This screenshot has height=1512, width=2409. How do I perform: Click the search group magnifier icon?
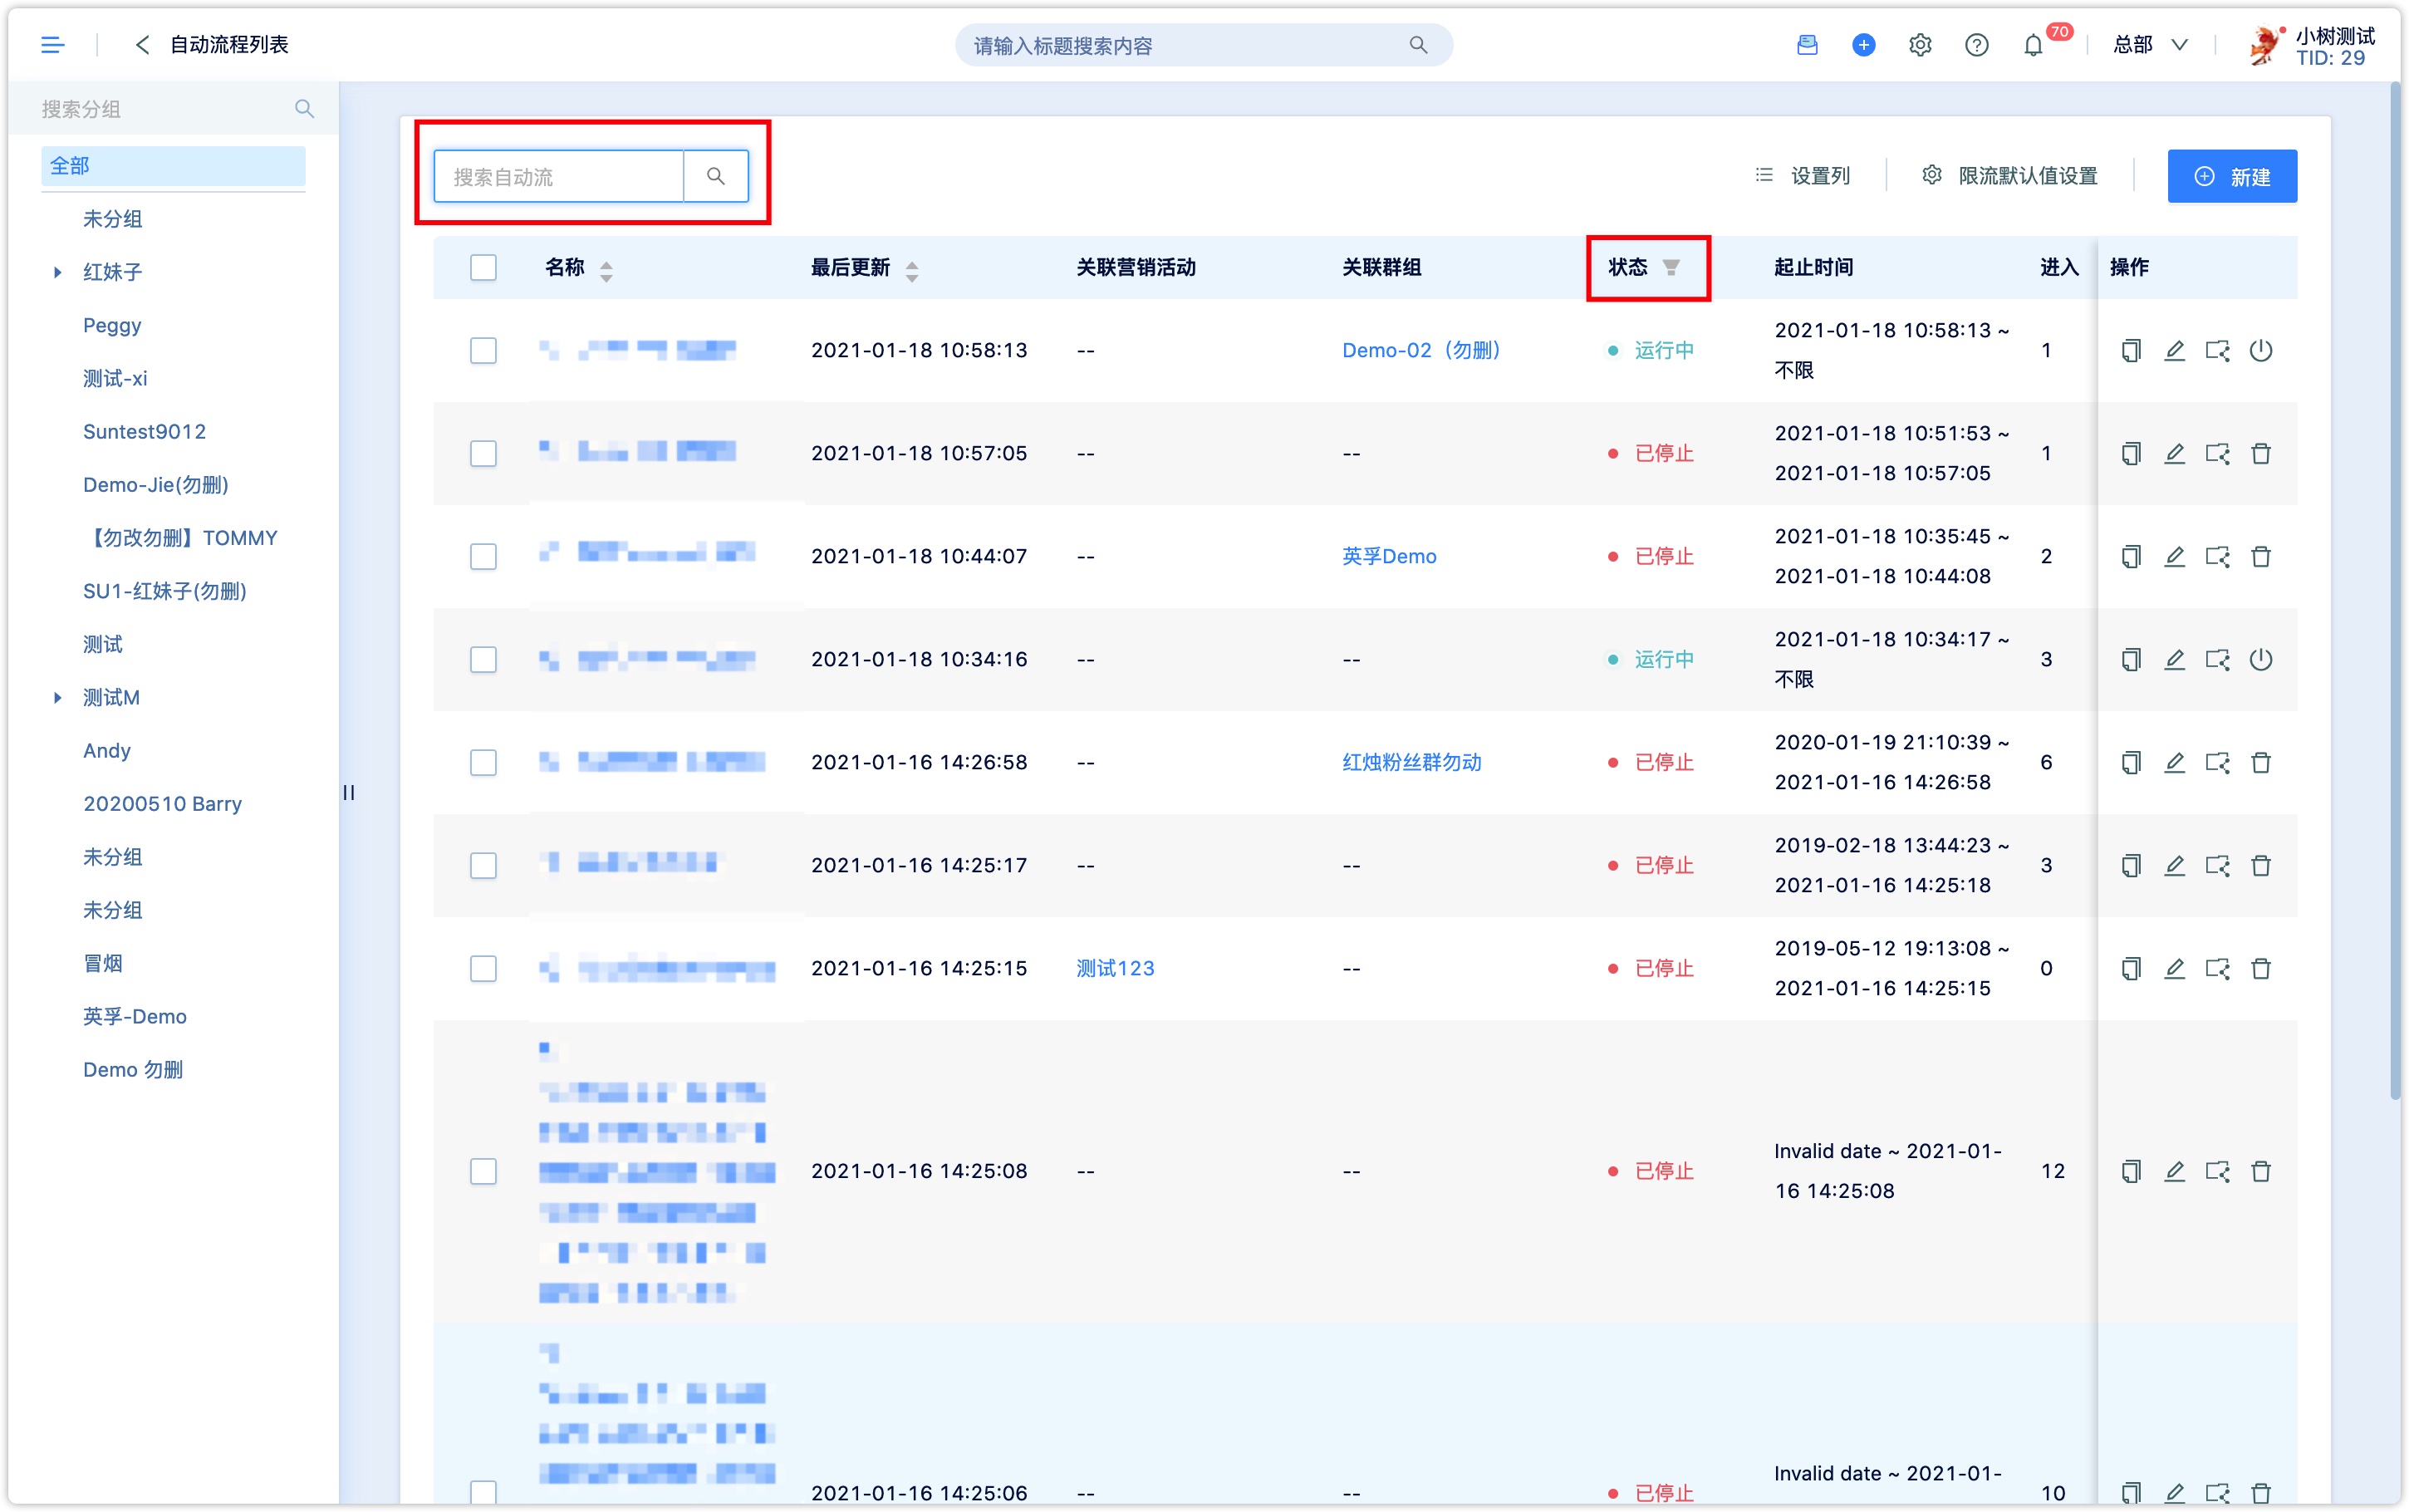coord(304,109)
